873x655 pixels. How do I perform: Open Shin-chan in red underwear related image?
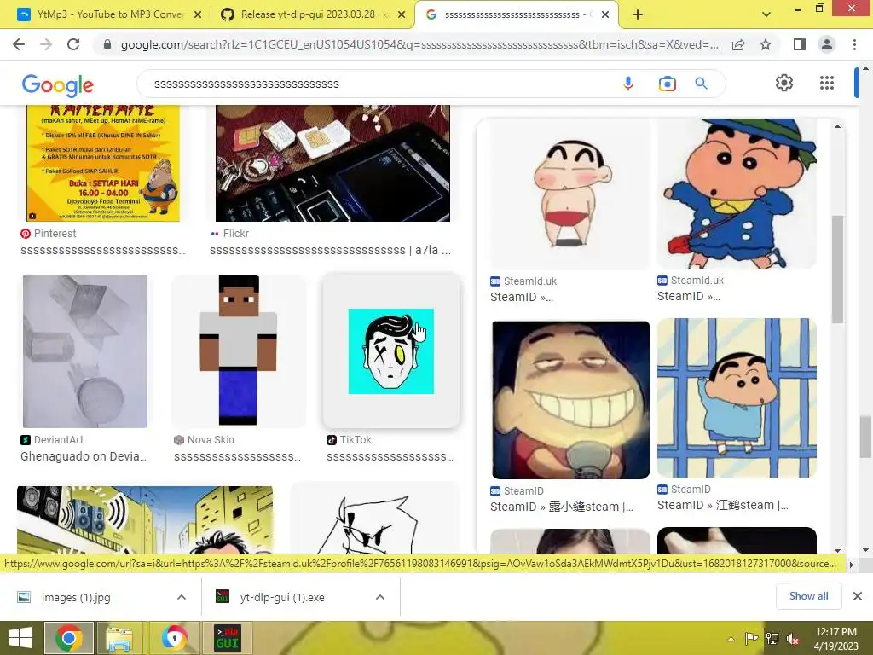(x=570, y=194)
